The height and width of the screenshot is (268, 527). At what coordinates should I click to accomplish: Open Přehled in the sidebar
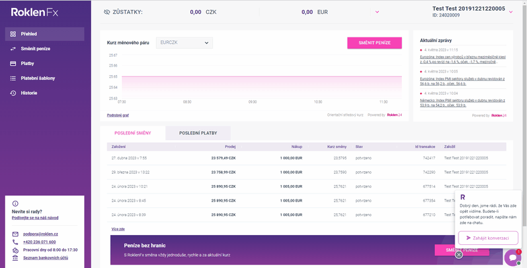pos(45,34)
